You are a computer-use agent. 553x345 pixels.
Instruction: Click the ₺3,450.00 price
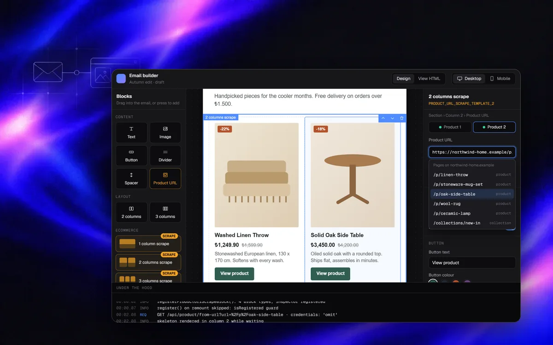323,245
